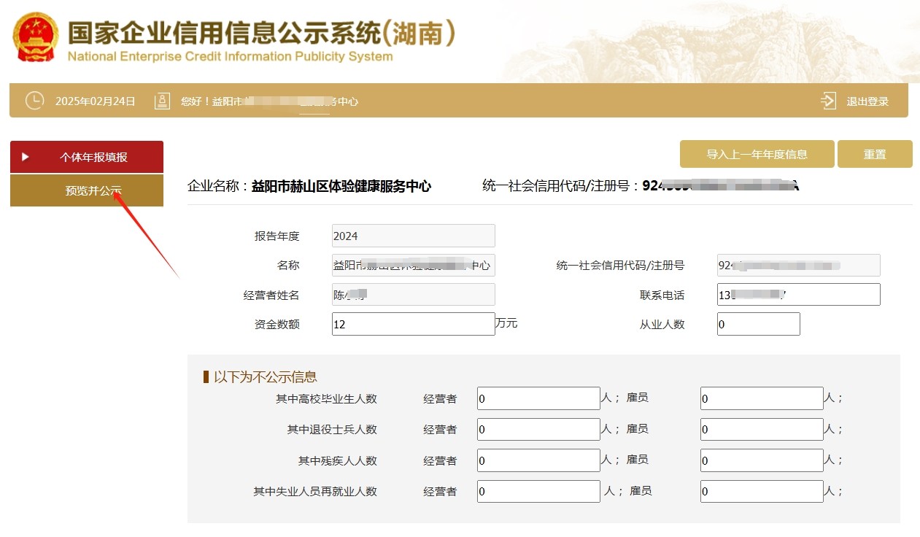This screenshot has width=920, height=537.
Task: Click the 国家企业信用信息公示系统 title
Action: 262,32
